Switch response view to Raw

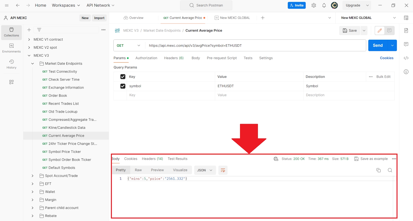click(138, 170)
